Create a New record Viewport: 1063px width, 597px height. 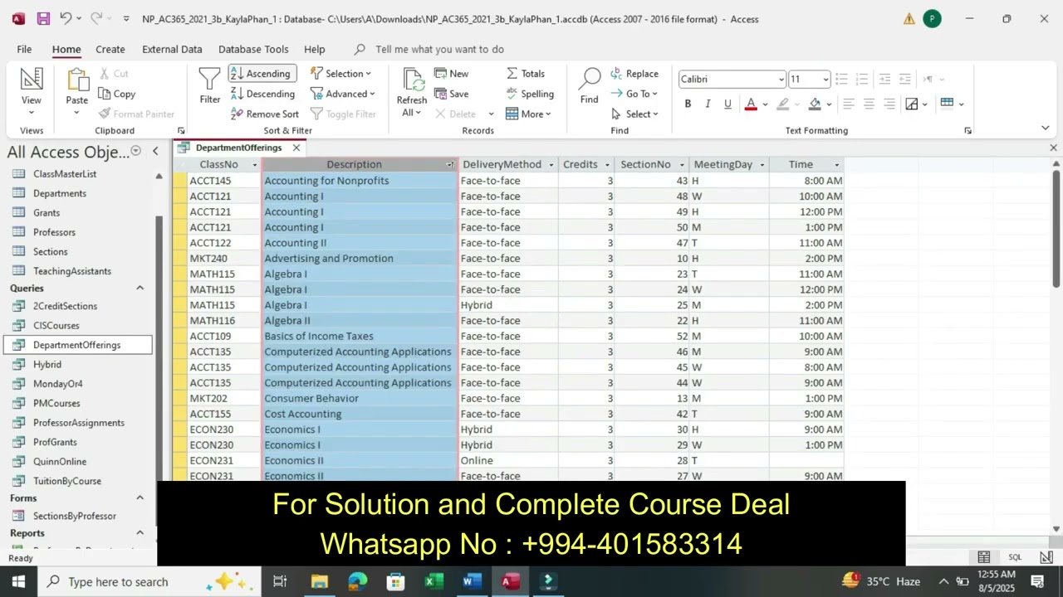[x=451, y=74]
